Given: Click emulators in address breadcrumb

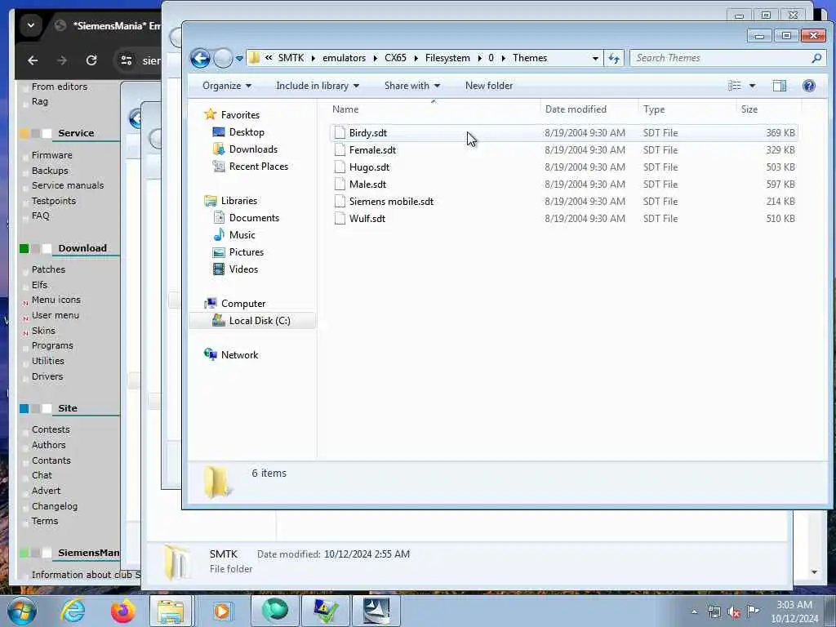Looking at the screenshot, I should (x=344, y=58).
